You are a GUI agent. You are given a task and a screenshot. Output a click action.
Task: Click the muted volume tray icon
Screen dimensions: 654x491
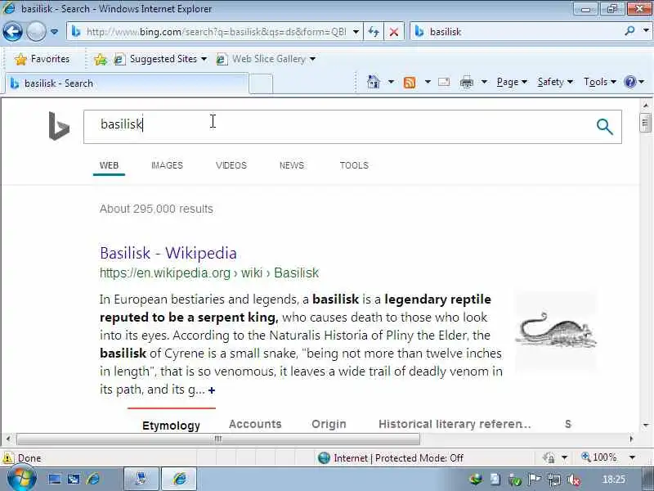575,480
